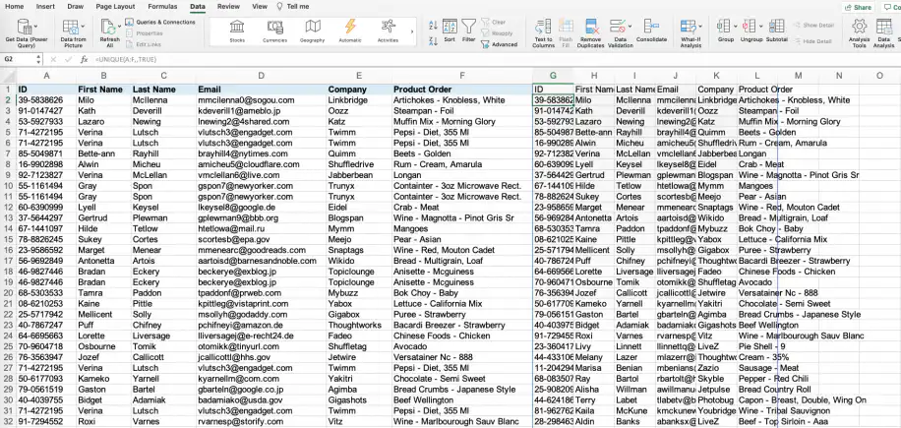Open Queries & Connections
The width and height of the screenshot is (901, 428).
(160, 23)
